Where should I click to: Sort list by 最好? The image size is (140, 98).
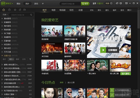click(4, 59)
